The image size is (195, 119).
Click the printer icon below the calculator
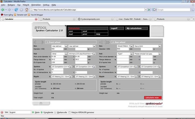[x=41, y=103]
